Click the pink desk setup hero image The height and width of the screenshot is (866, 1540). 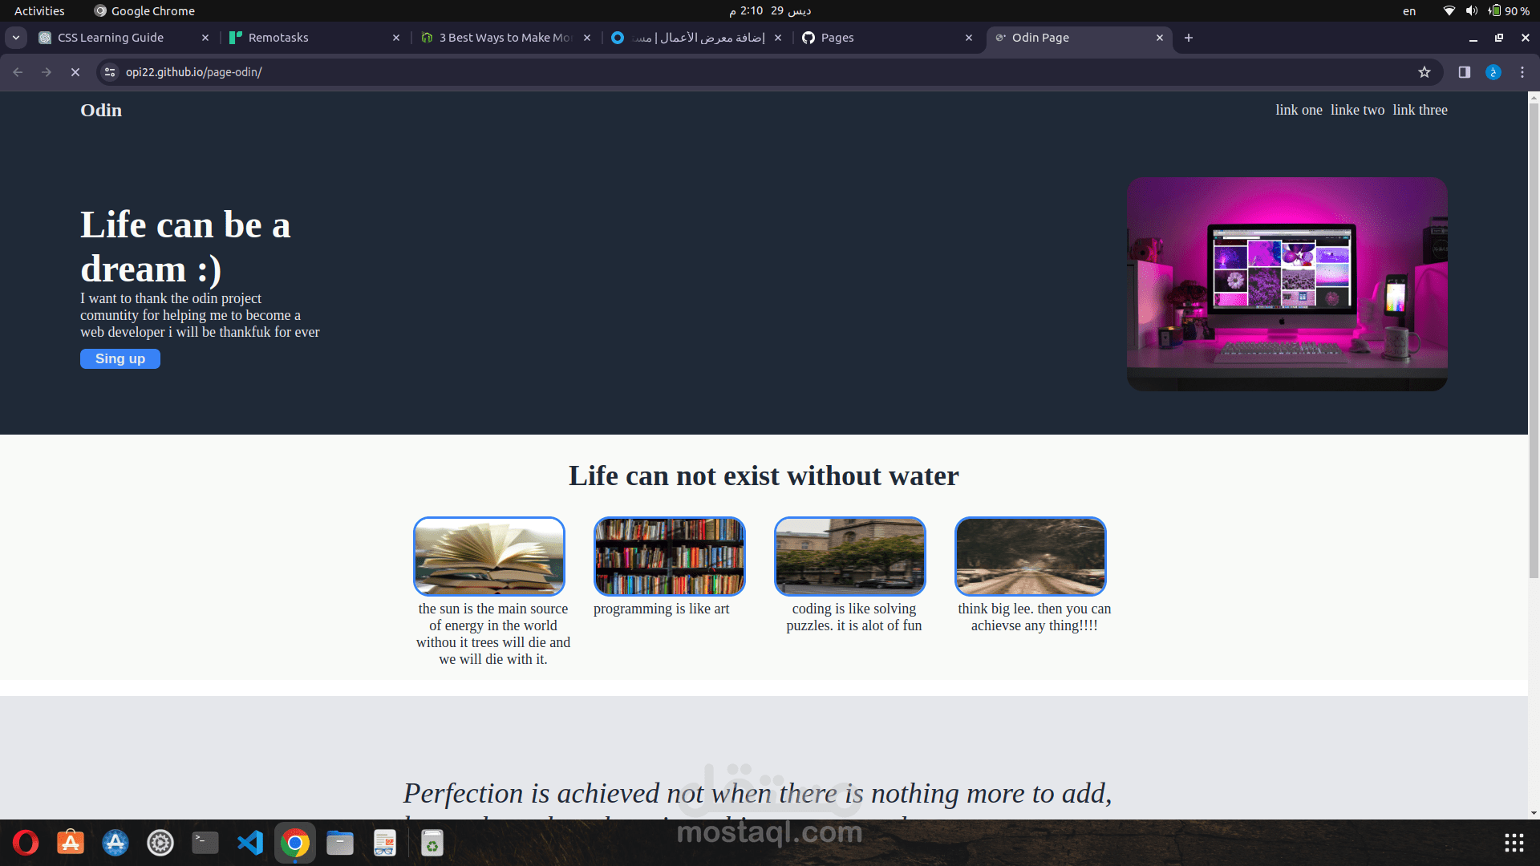pyautogui.click(x=1287, y=284)
